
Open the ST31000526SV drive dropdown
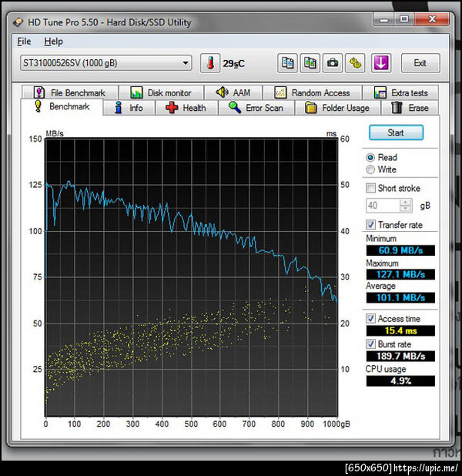pyautogui.click(x=106, y=63)
